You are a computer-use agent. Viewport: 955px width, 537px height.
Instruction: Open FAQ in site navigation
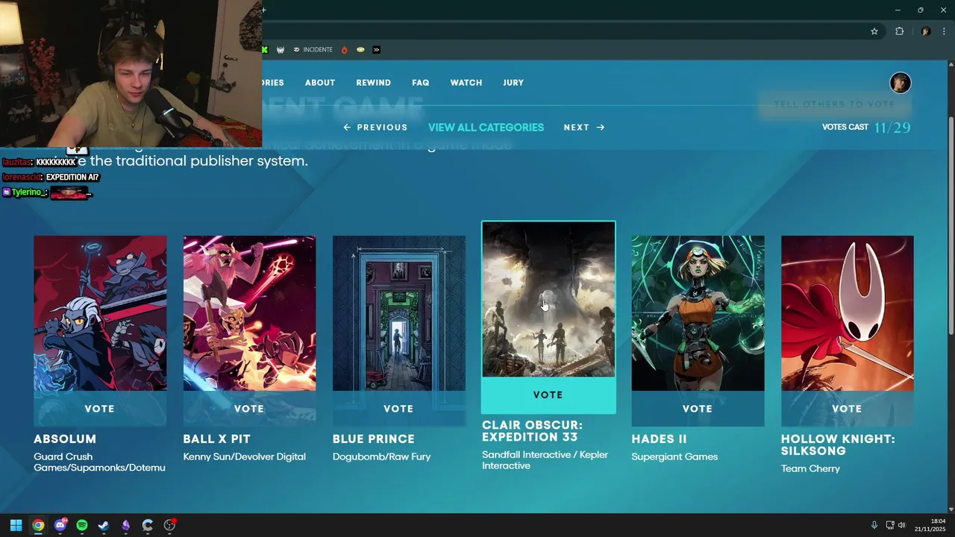click(x=421, y=83)
